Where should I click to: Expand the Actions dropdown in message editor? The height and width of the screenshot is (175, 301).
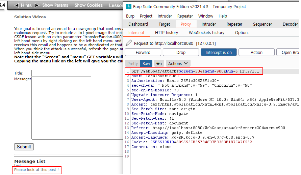click(x=178, y=63)
